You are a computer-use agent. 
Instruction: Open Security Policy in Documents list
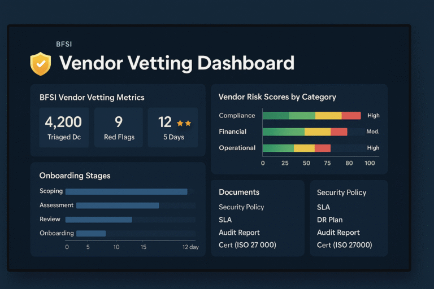[x=241, y=207]
